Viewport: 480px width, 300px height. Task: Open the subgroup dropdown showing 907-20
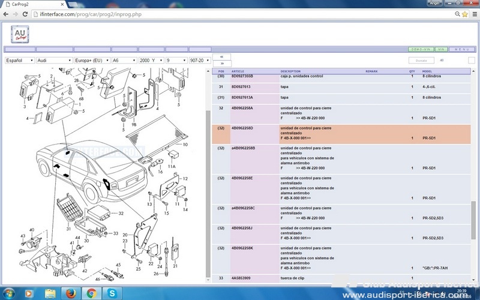tap(200, 61)
